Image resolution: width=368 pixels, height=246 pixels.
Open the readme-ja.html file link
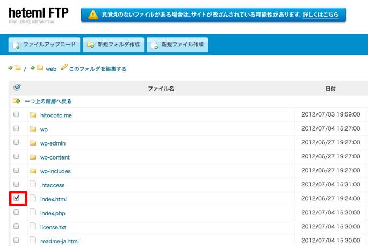point(59,241)
